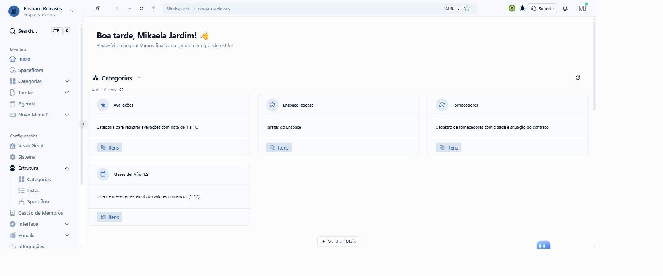The height and width of the screenshot is (276, 663).
Task: Change language via the Brazil flag icon
Action: point(512,8)
